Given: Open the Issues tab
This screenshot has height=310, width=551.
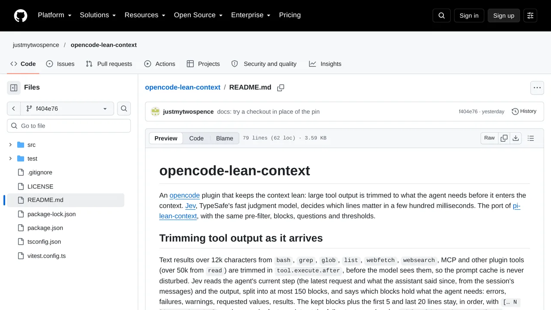Looking at the screenshot, I should (x=60, y=64).
